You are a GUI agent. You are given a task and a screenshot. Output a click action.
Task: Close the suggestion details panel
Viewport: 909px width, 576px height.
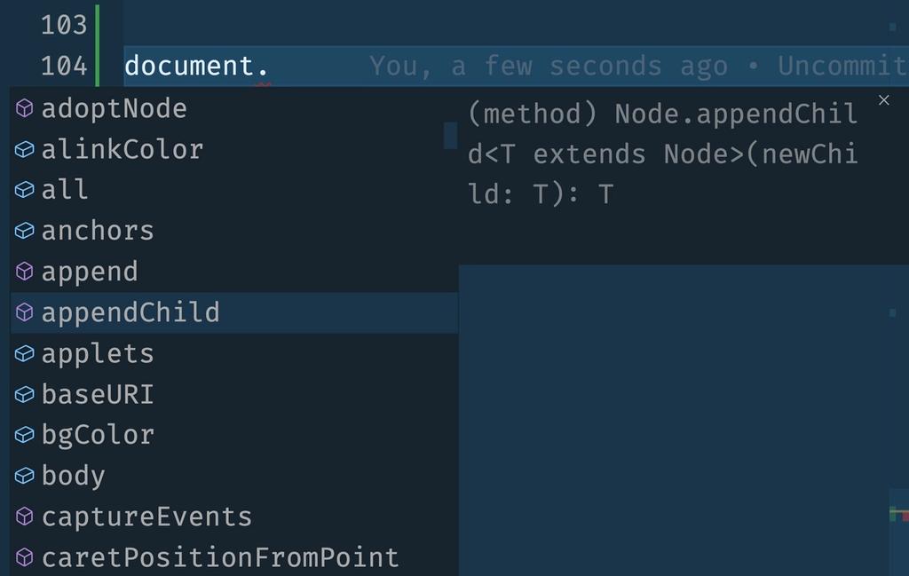(883, 100)
